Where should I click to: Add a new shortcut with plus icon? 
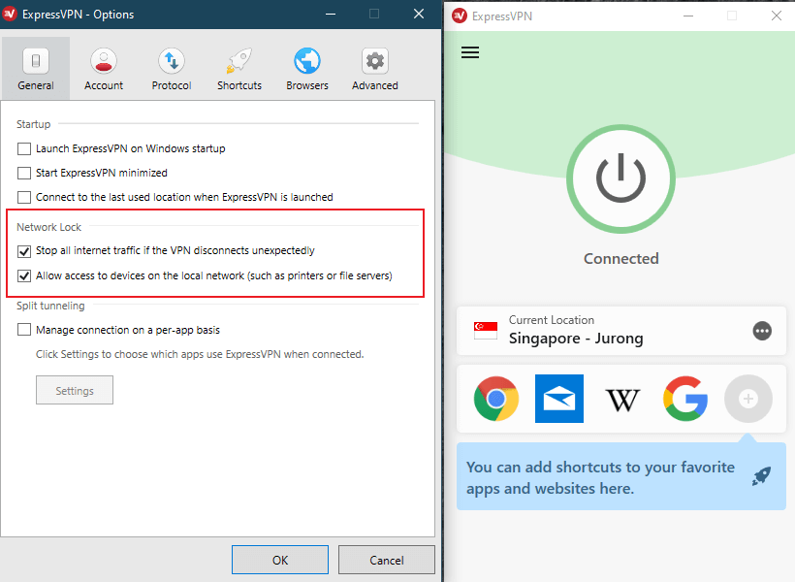747,399
